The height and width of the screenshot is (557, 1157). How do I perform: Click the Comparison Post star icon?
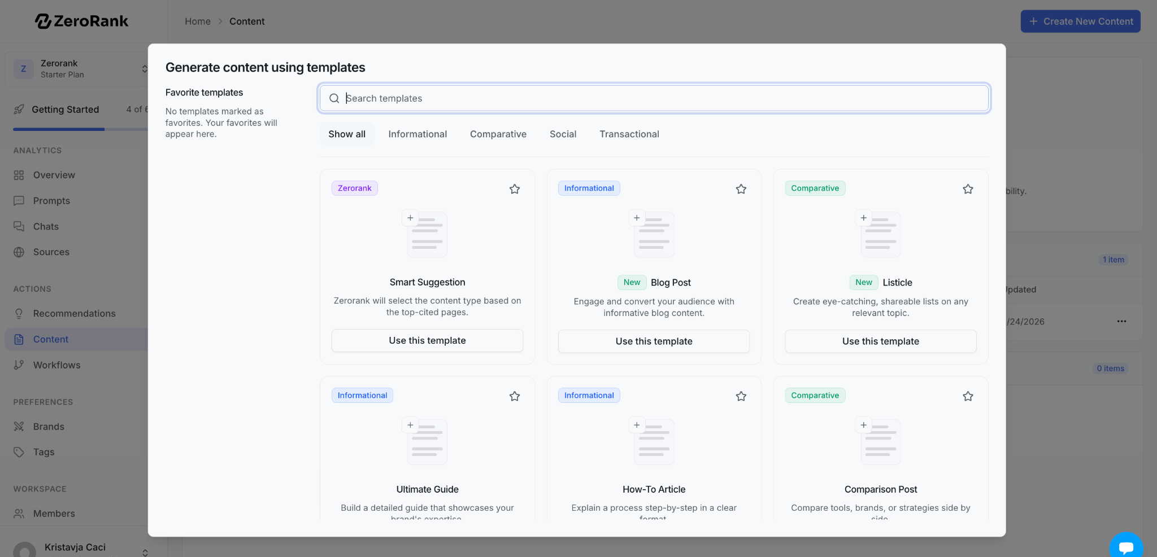point(967,396)
